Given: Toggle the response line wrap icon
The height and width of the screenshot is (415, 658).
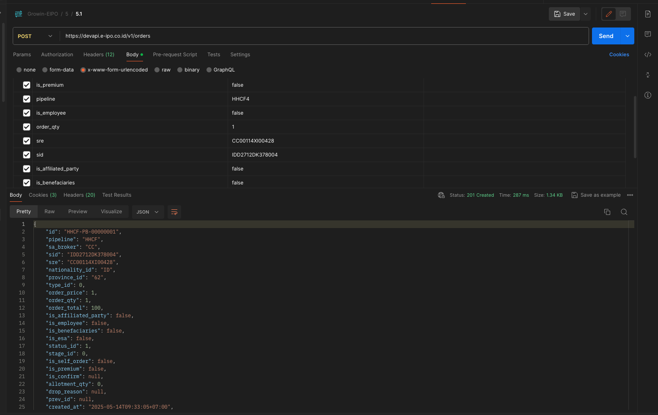Looking at the screenshot, I should 174,212.
